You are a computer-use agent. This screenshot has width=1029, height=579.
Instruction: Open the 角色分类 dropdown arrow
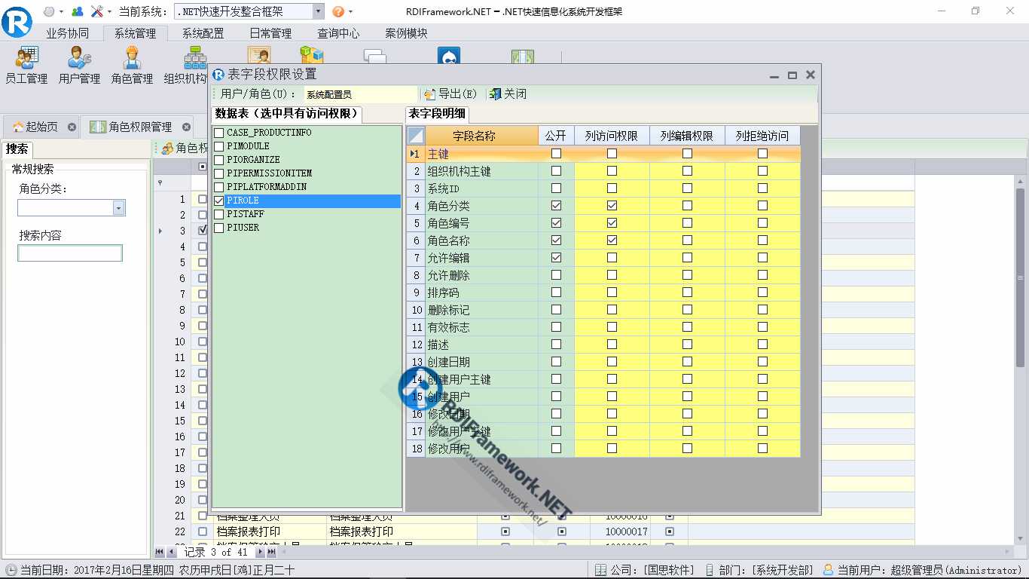(118, 207)
